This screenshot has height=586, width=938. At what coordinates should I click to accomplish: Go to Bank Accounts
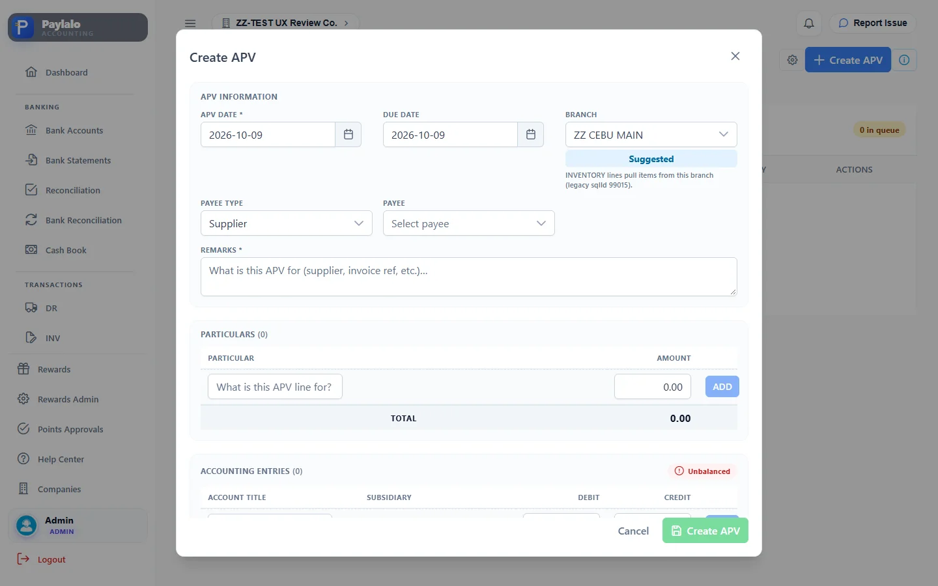(75, 130)
